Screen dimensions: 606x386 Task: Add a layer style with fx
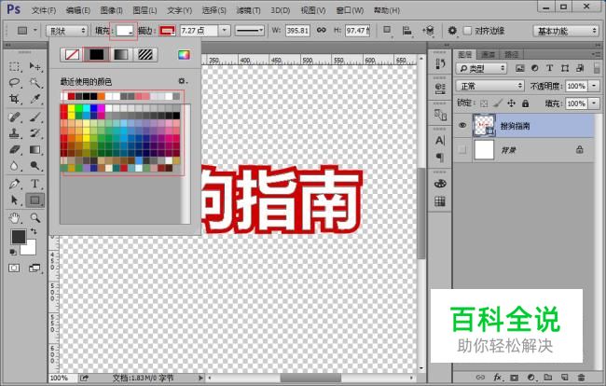click(x=498, y=378)
